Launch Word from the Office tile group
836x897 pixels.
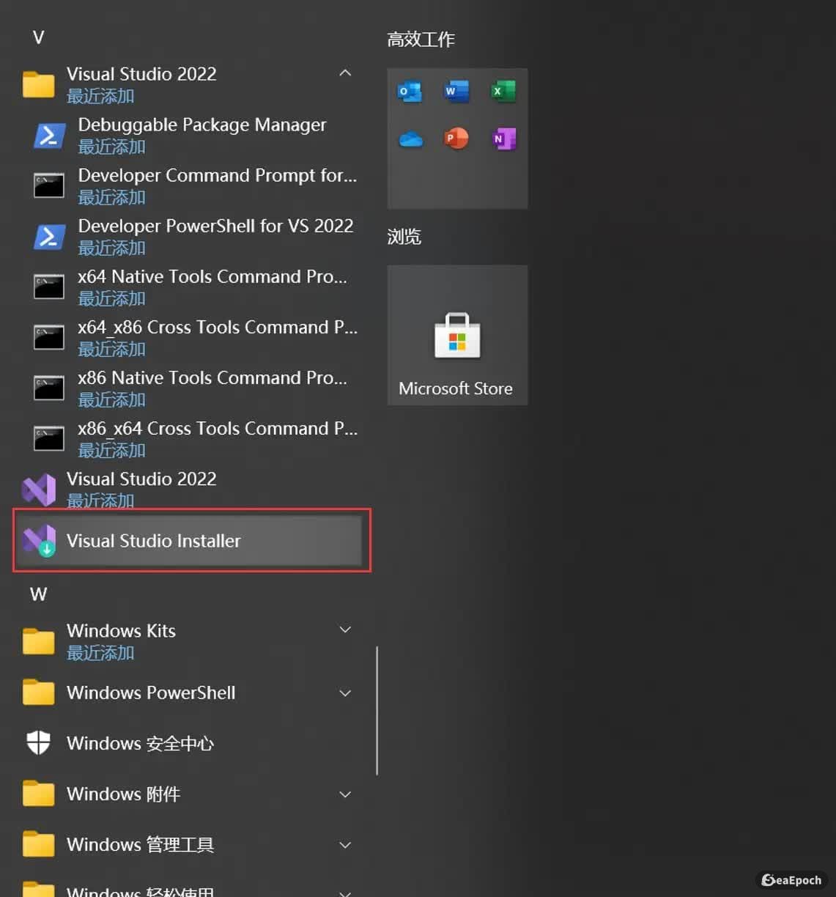pyautogui.click(x=456, y=92)
